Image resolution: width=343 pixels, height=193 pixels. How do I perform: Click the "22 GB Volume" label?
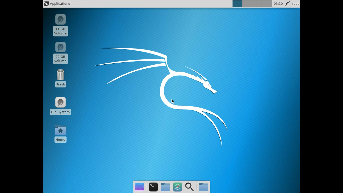(x=61, y=59)
